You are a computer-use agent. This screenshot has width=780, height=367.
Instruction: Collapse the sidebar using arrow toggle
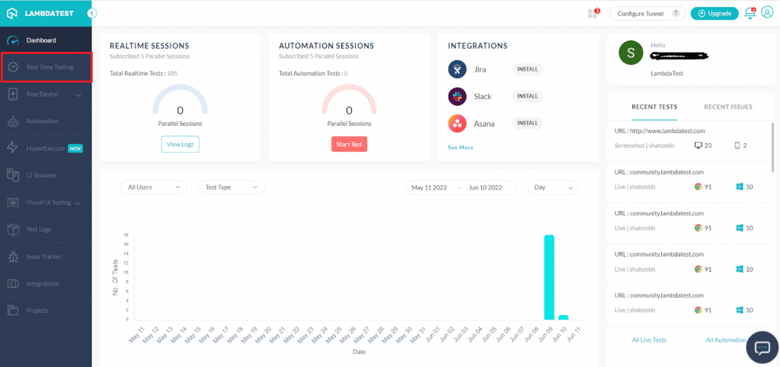(x=92, y=13)
